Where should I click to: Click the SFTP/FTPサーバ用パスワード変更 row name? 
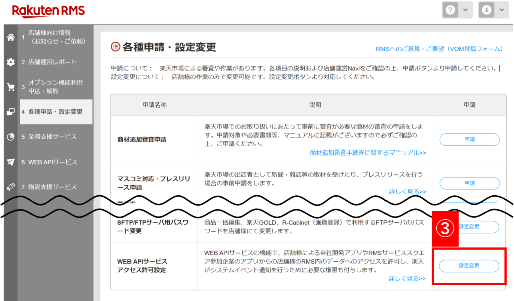pos(153,227)
